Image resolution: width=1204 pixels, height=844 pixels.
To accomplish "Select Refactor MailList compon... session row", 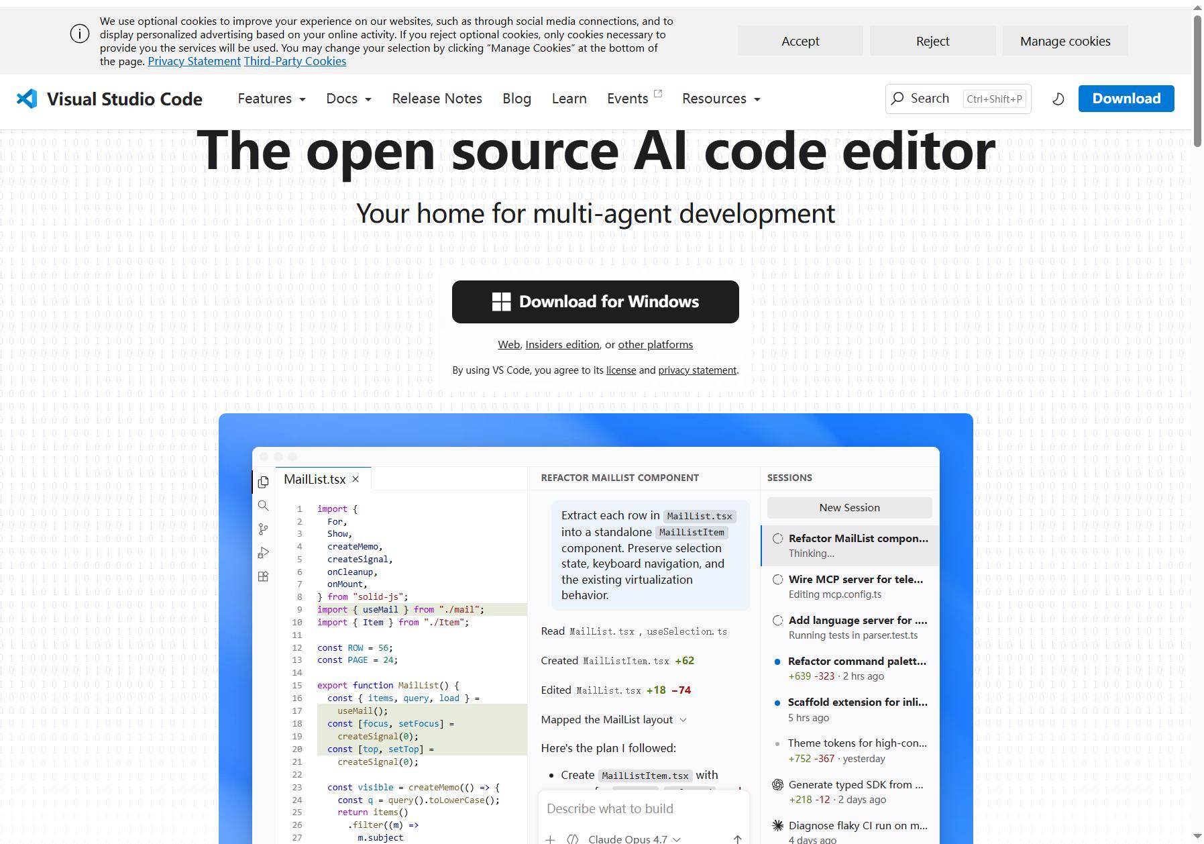I will click(x=850, y=545).
